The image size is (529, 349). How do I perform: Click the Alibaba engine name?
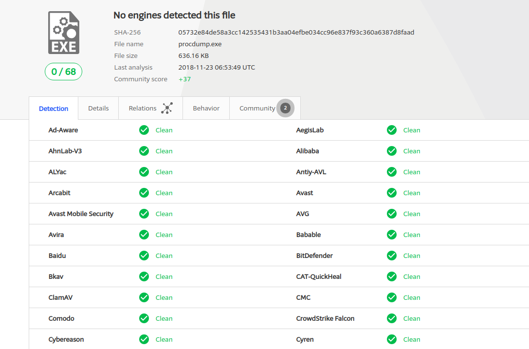click(x=308, y=151)
